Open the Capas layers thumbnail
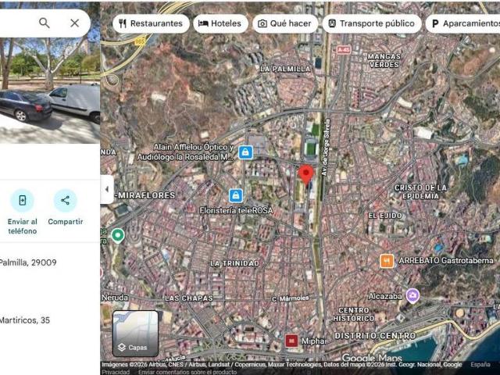The height and width of the screenshot is (375, 500). (x=135, y=334)
